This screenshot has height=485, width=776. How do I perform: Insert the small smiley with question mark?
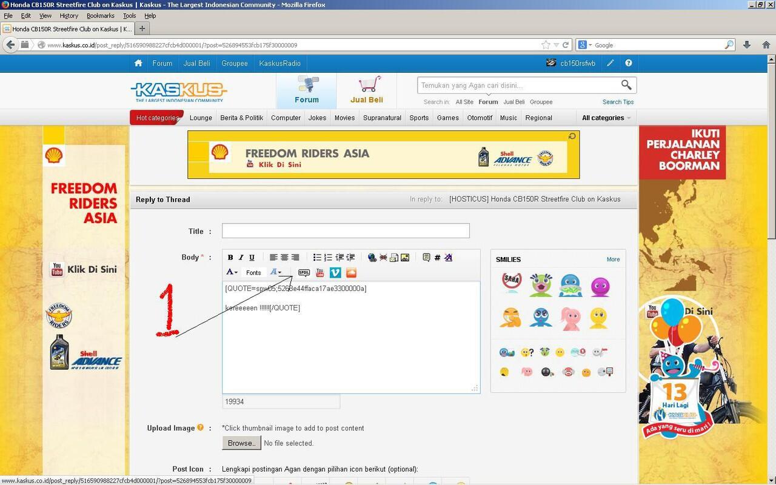coord(527,352)
